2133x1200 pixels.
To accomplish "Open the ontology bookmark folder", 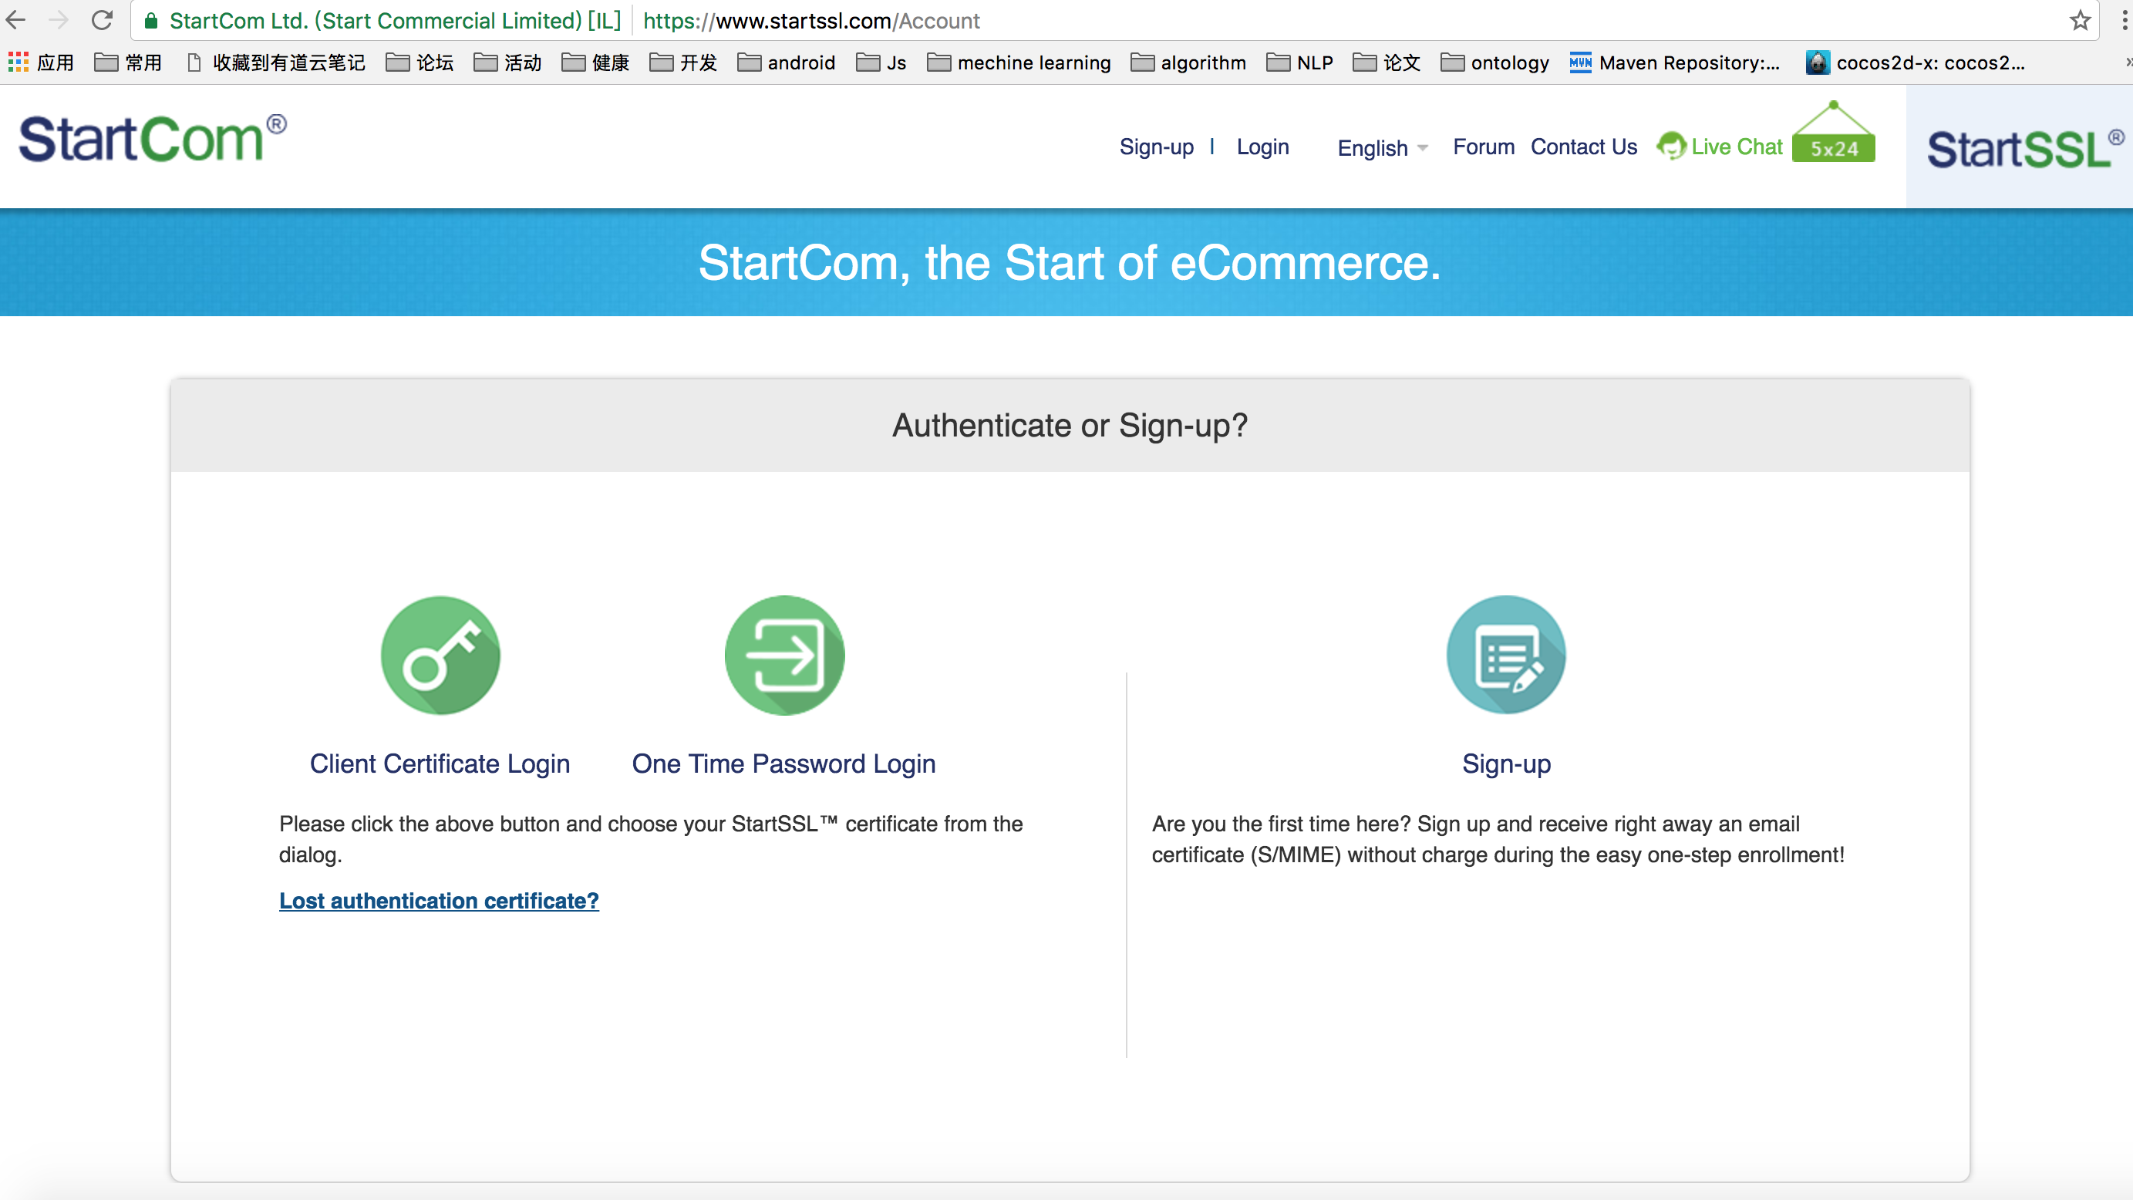I will [1494, 63].
